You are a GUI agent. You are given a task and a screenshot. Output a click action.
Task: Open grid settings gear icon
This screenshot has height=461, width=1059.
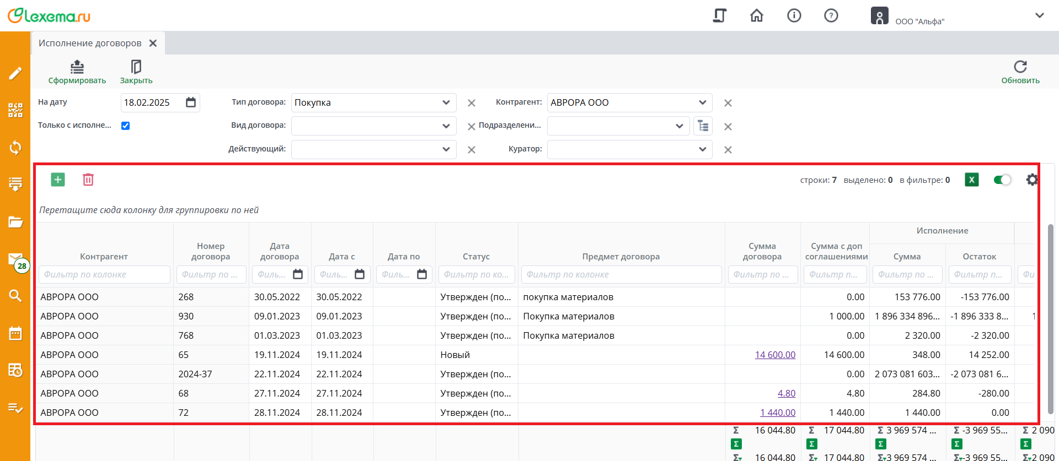pos(1031,180)
